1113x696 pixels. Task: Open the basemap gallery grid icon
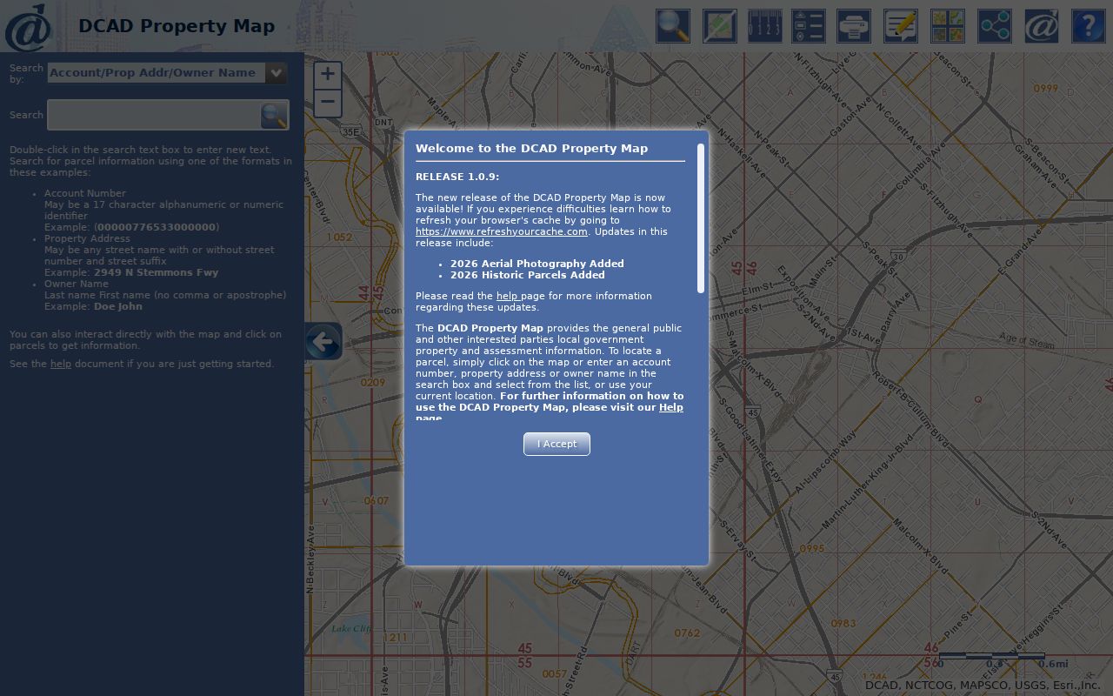click(x=948, y=26)
